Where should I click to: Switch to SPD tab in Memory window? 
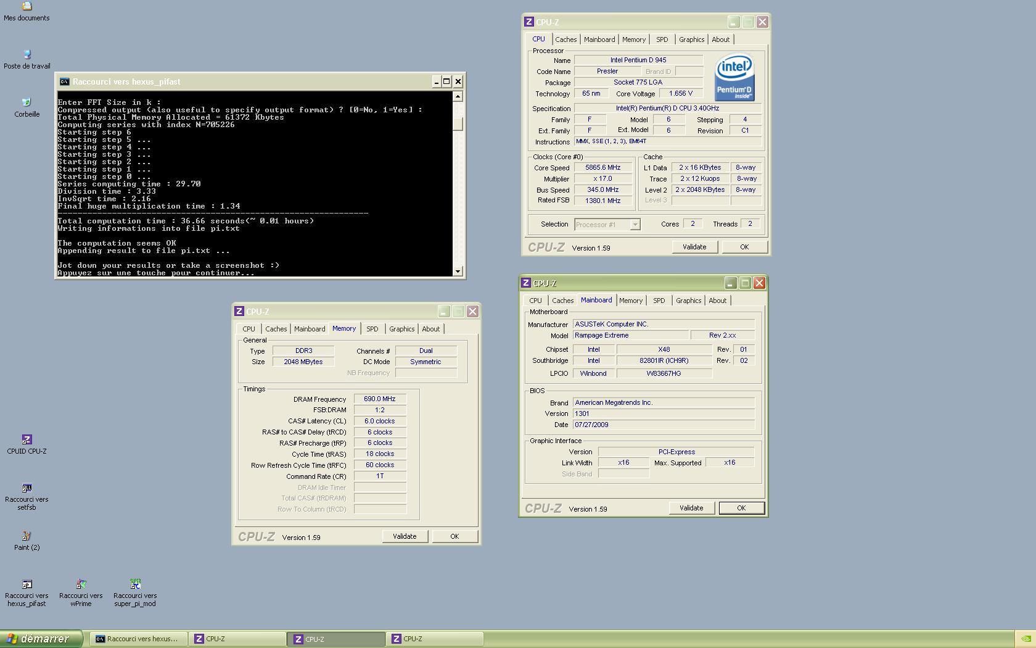(x=372, y=329)
